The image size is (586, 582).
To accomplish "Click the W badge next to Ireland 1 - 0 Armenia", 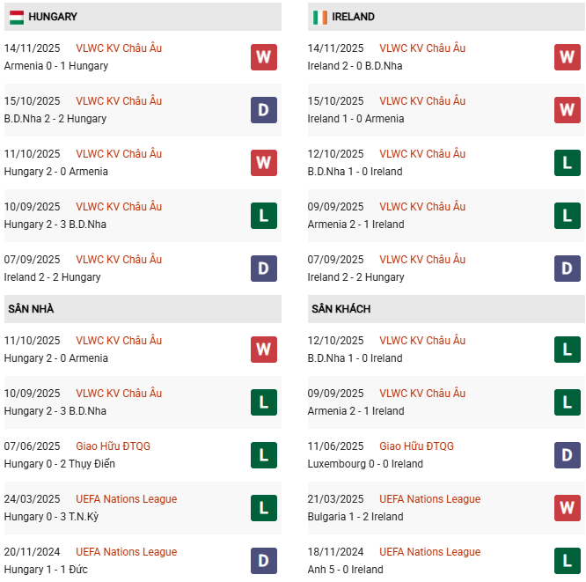I will tap(568, 110).
